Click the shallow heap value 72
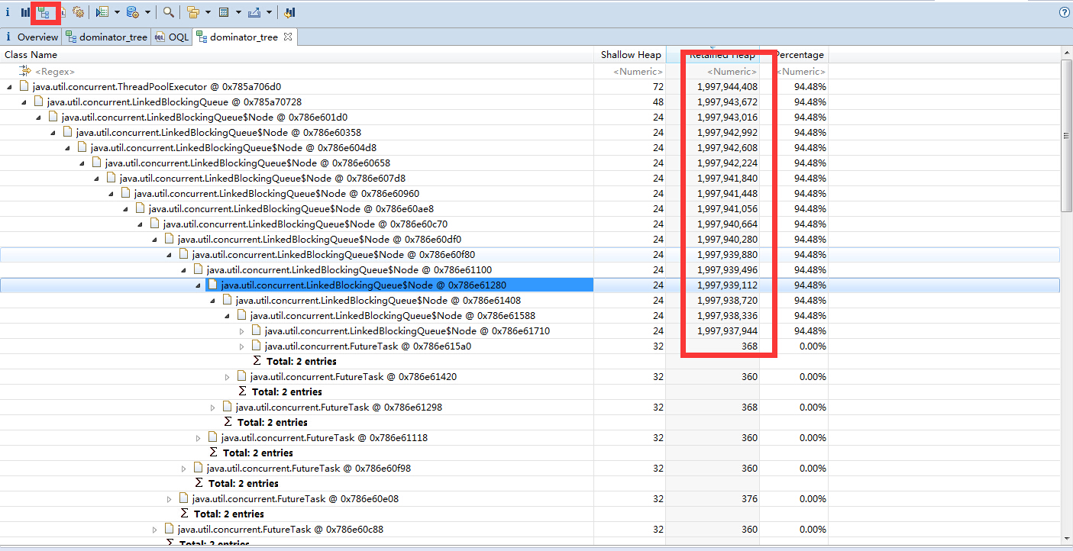1073x551 pixels. (658, 87)
